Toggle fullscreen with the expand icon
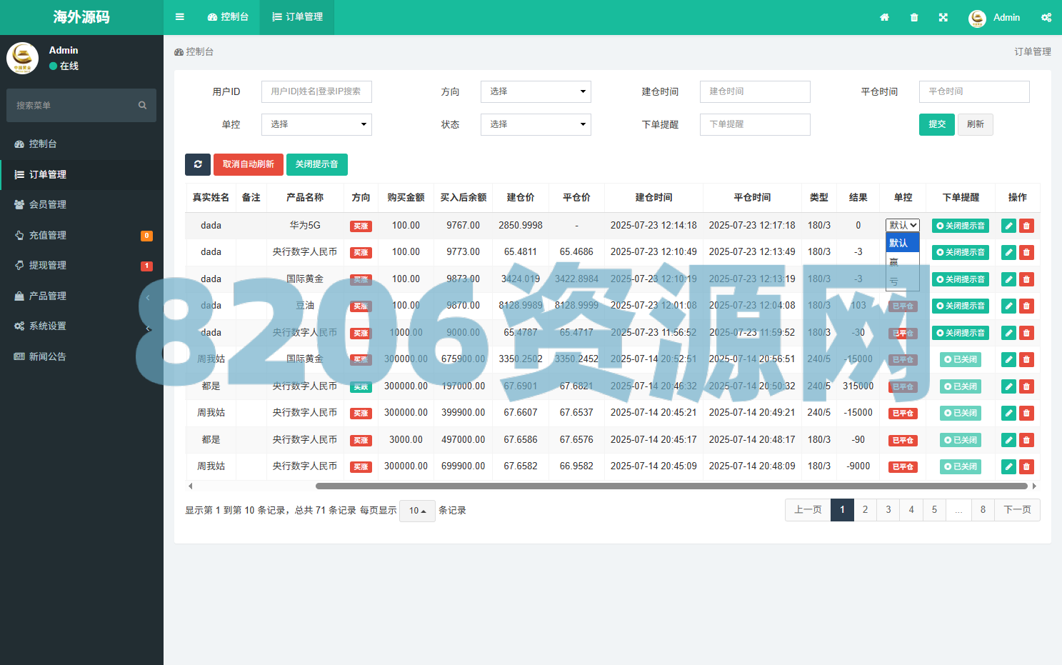The height and width of the screenshot is (665, 1062). pos(943,17)
